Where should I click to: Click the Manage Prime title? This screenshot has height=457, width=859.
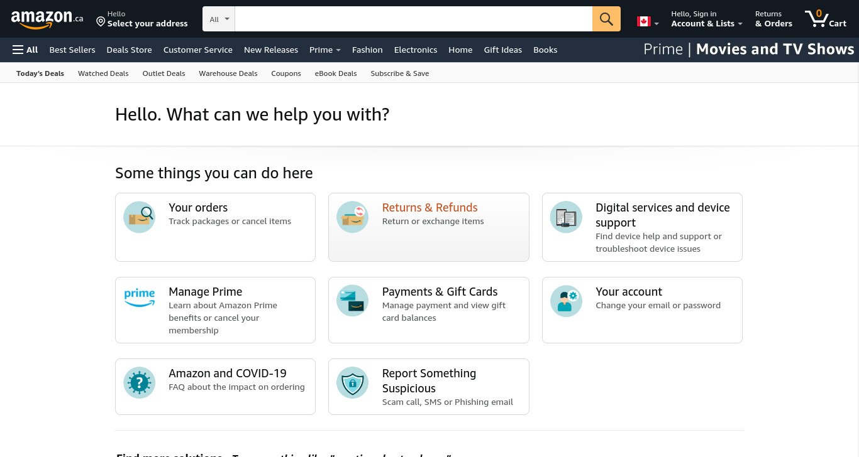(x=205, y=292)
